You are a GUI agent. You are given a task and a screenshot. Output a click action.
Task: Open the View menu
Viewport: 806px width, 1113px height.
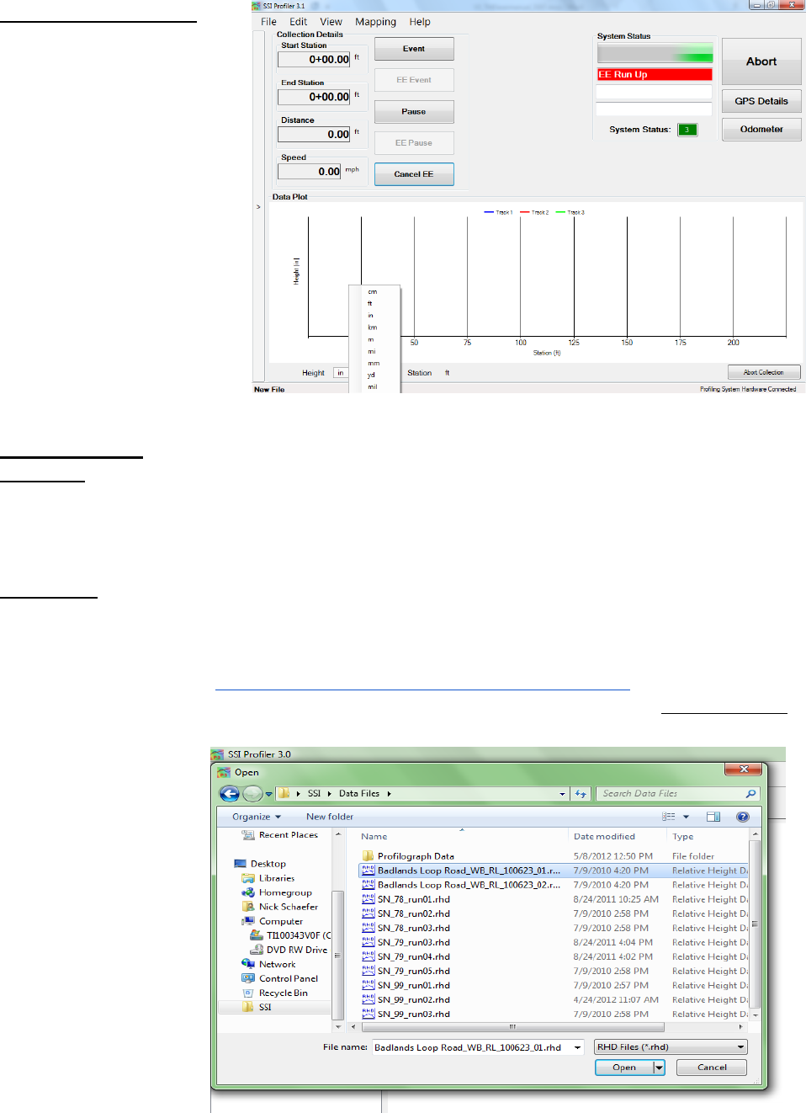tap(331, 22)
